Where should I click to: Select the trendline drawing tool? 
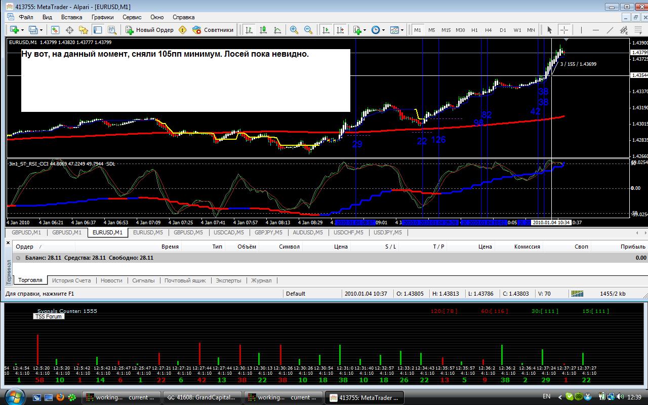click(610, 30)
